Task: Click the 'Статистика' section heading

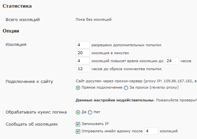Action: (x=17, y=6)
